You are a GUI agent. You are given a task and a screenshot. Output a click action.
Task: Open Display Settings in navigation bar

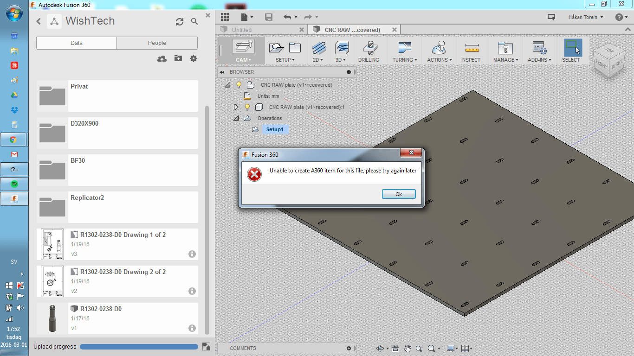[452, 348]
